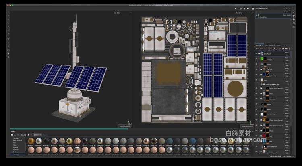
Task: Click the camera icon in top toolbar
Action: 248,9
